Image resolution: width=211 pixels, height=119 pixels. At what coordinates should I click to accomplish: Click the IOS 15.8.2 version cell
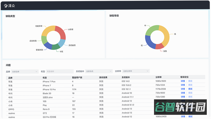tap(126, 85)
